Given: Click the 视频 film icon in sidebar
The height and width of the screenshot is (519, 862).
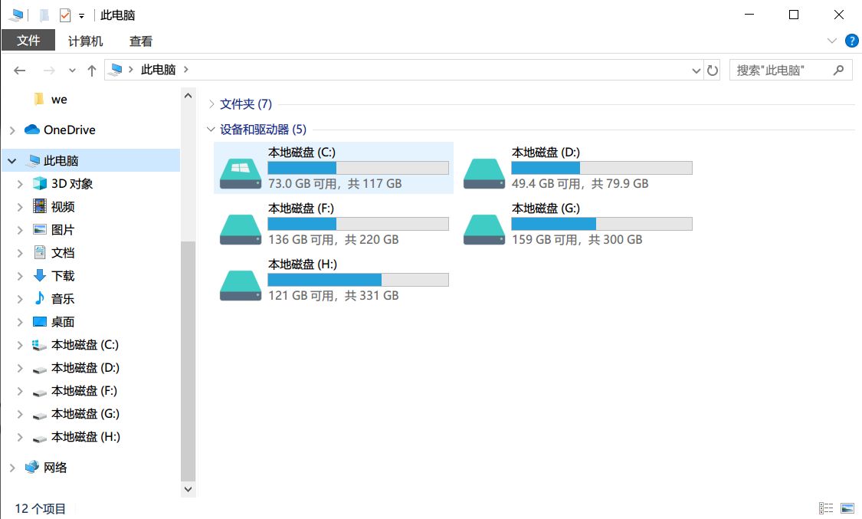Looking at the screenshot, I should [x=40, y=207].
